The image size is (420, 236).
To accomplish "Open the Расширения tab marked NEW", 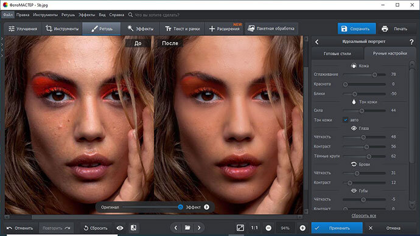I will tap(224, 29).
